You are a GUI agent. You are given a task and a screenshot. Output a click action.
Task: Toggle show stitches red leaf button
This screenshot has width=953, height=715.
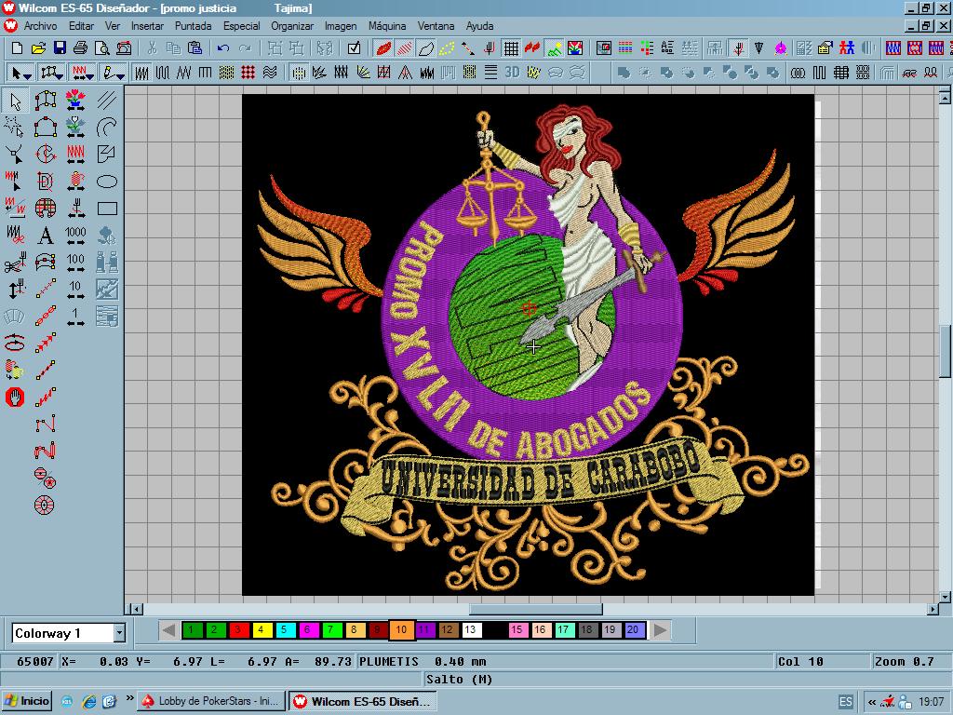click(383, 48)
